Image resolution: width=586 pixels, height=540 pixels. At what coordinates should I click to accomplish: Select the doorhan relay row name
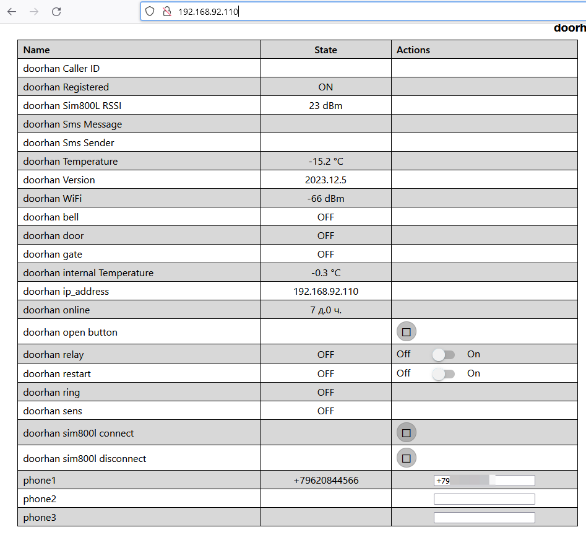point(53,355)
